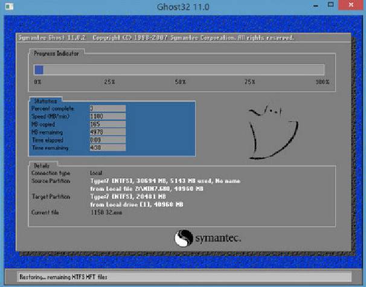The image size is (366, 287).
Task: Minimize the Ghost32 11.0 window
Action: 316,5
